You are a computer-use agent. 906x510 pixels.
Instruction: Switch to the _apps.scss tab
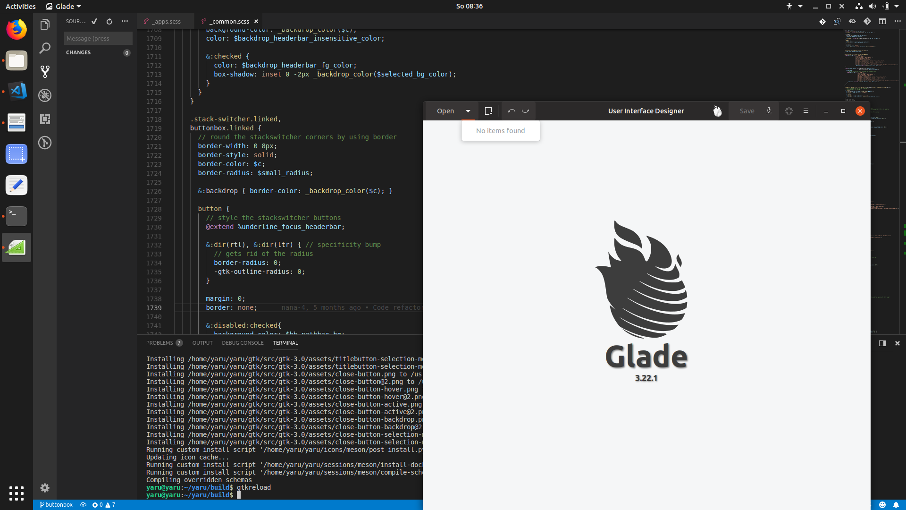pos(166,21)
